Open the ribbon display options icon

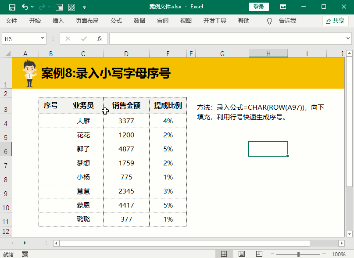click(x=283, y=7)
